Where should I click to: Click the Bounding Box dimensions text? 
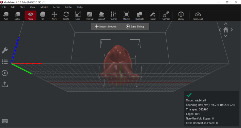click(210, 105)
